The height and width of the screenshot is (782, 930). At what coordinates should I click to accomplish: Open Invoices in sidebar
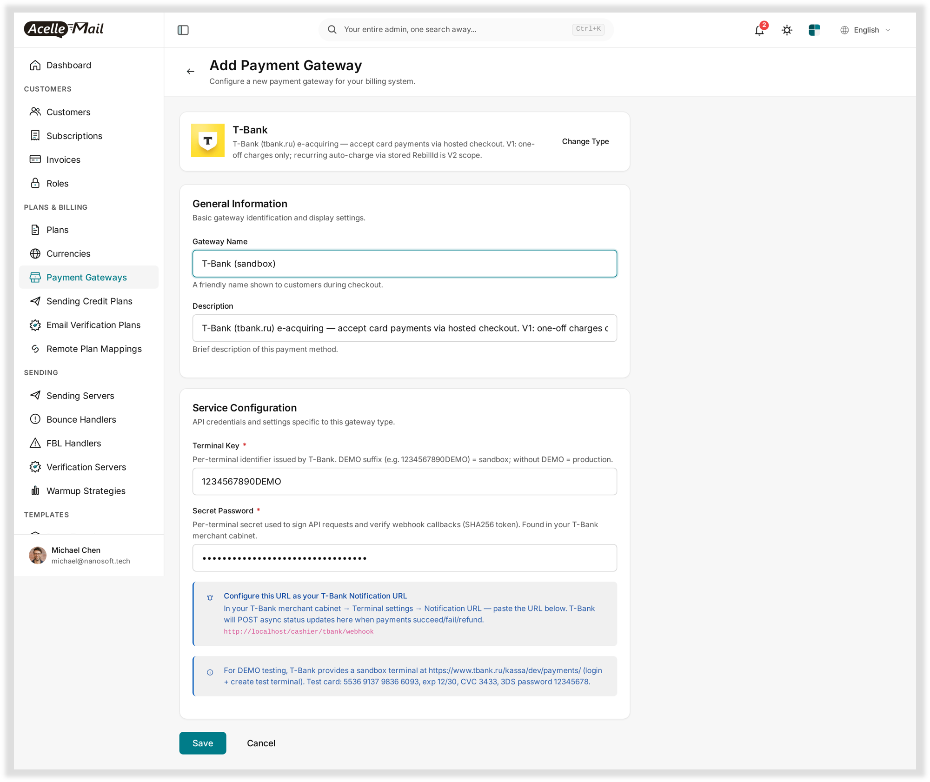(x=89, y=159)
